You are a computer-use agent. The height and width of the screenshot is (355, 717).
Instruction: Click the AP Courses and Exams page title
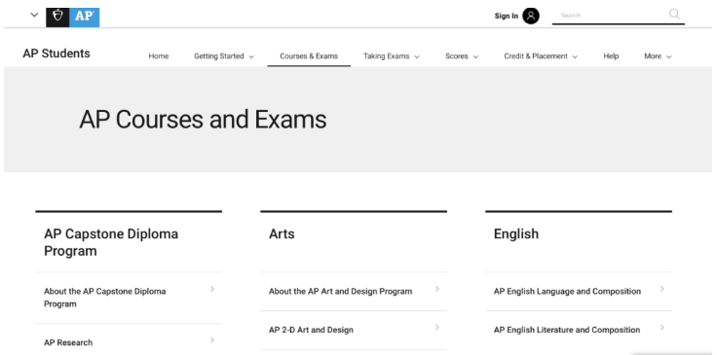[x=203, y=120]
